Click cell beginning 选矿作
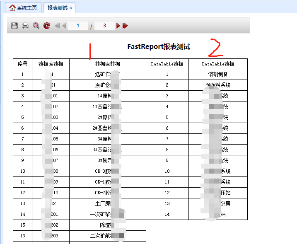The image size is (297, 244). coord(108,74)
